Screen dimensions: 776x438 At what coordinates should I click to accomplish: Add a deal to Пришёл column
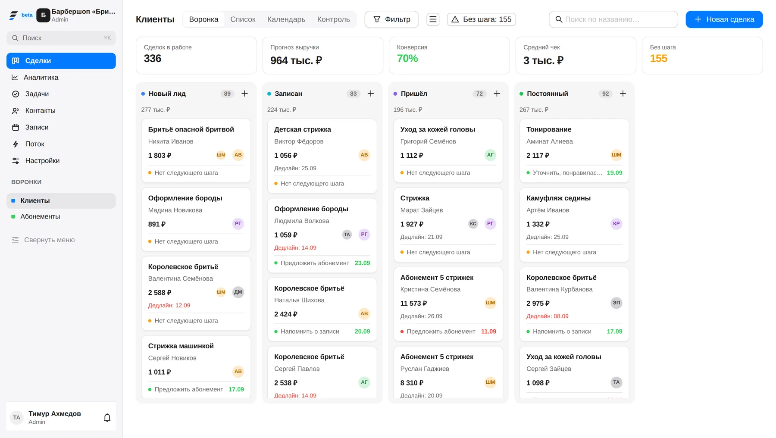pyautogui.click(x=497, y=94)
